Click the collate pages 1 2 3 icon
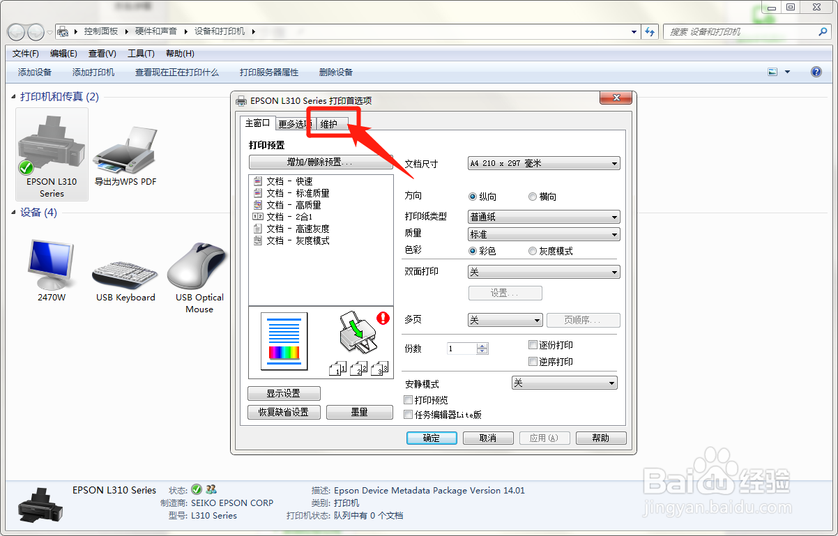Image resolution: width=838 pixels, height=536 pixels. 358,368
